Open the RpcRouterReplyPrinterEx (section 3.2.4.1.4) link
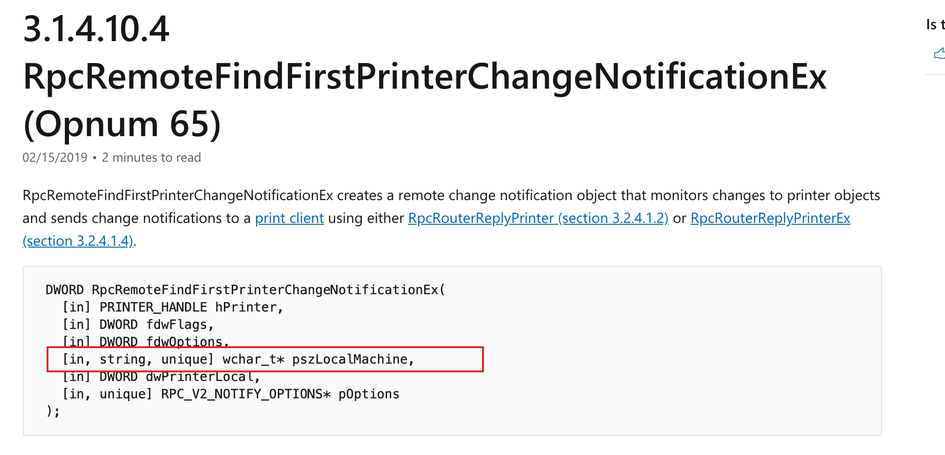Image resolution: width=945 pixels, height=455 pixels. pyautogui.click(x=770, y=218)
